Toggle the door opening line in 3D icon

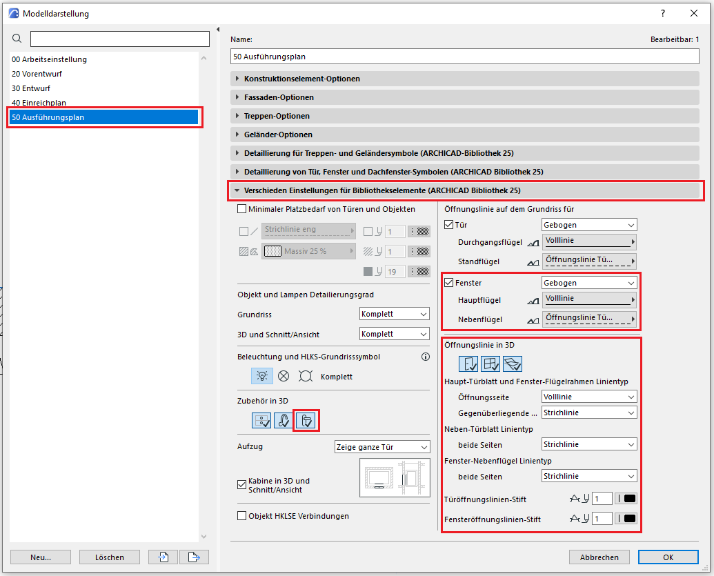(469, 364)
